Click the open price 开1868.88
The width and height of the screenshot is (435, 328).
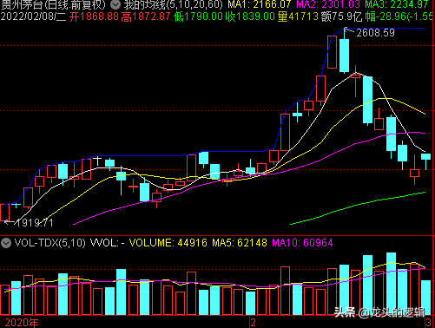[x=94, y=16]
